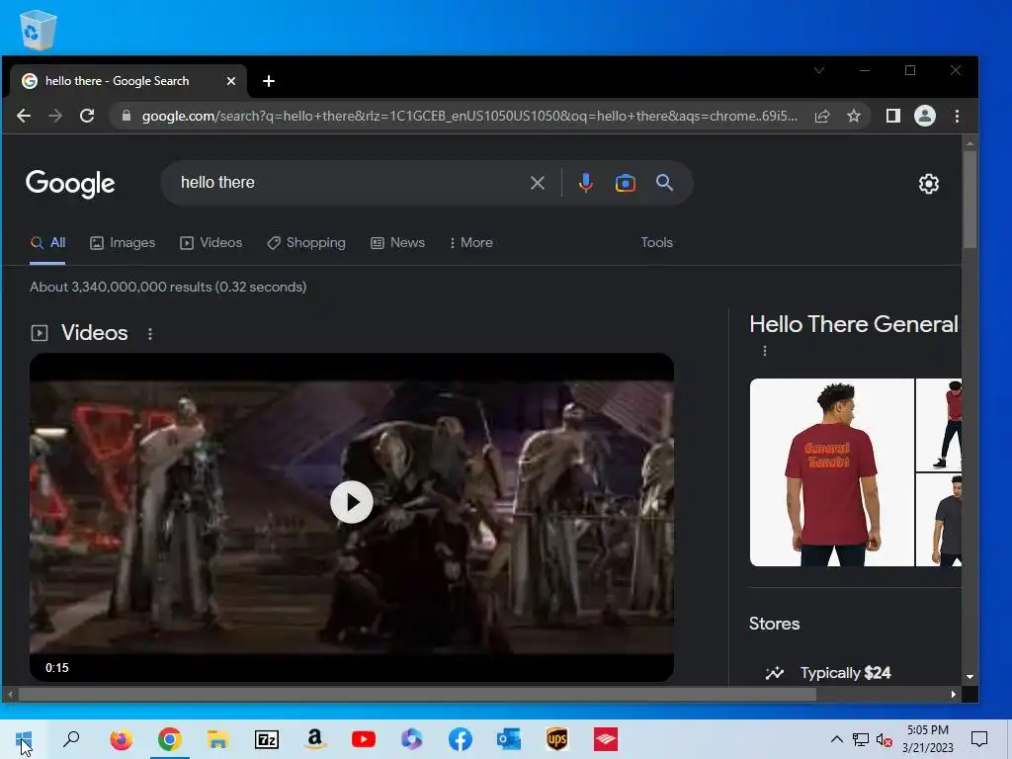Image resolution: width=1012 pixels, height=759 pixels.
Task: Bookmark this tab with the star icon
Action: point(854,117)
